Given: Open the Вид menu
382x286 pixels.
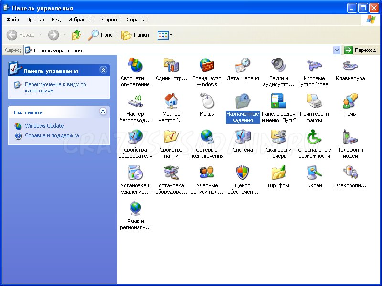Looking at the screenshot, I should 56,20.
